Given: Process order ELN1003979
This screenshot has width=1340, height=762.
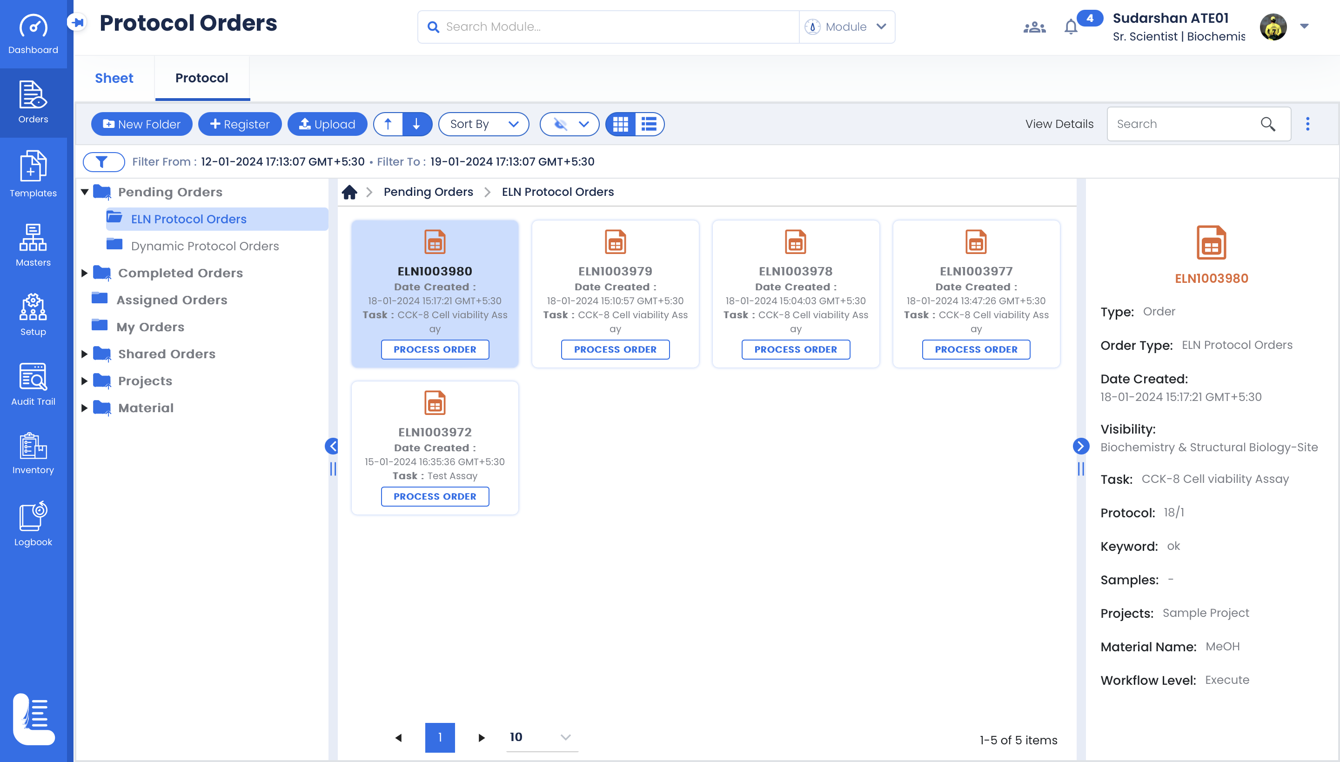Looking at the screenshot, I should tap(615, 349).
